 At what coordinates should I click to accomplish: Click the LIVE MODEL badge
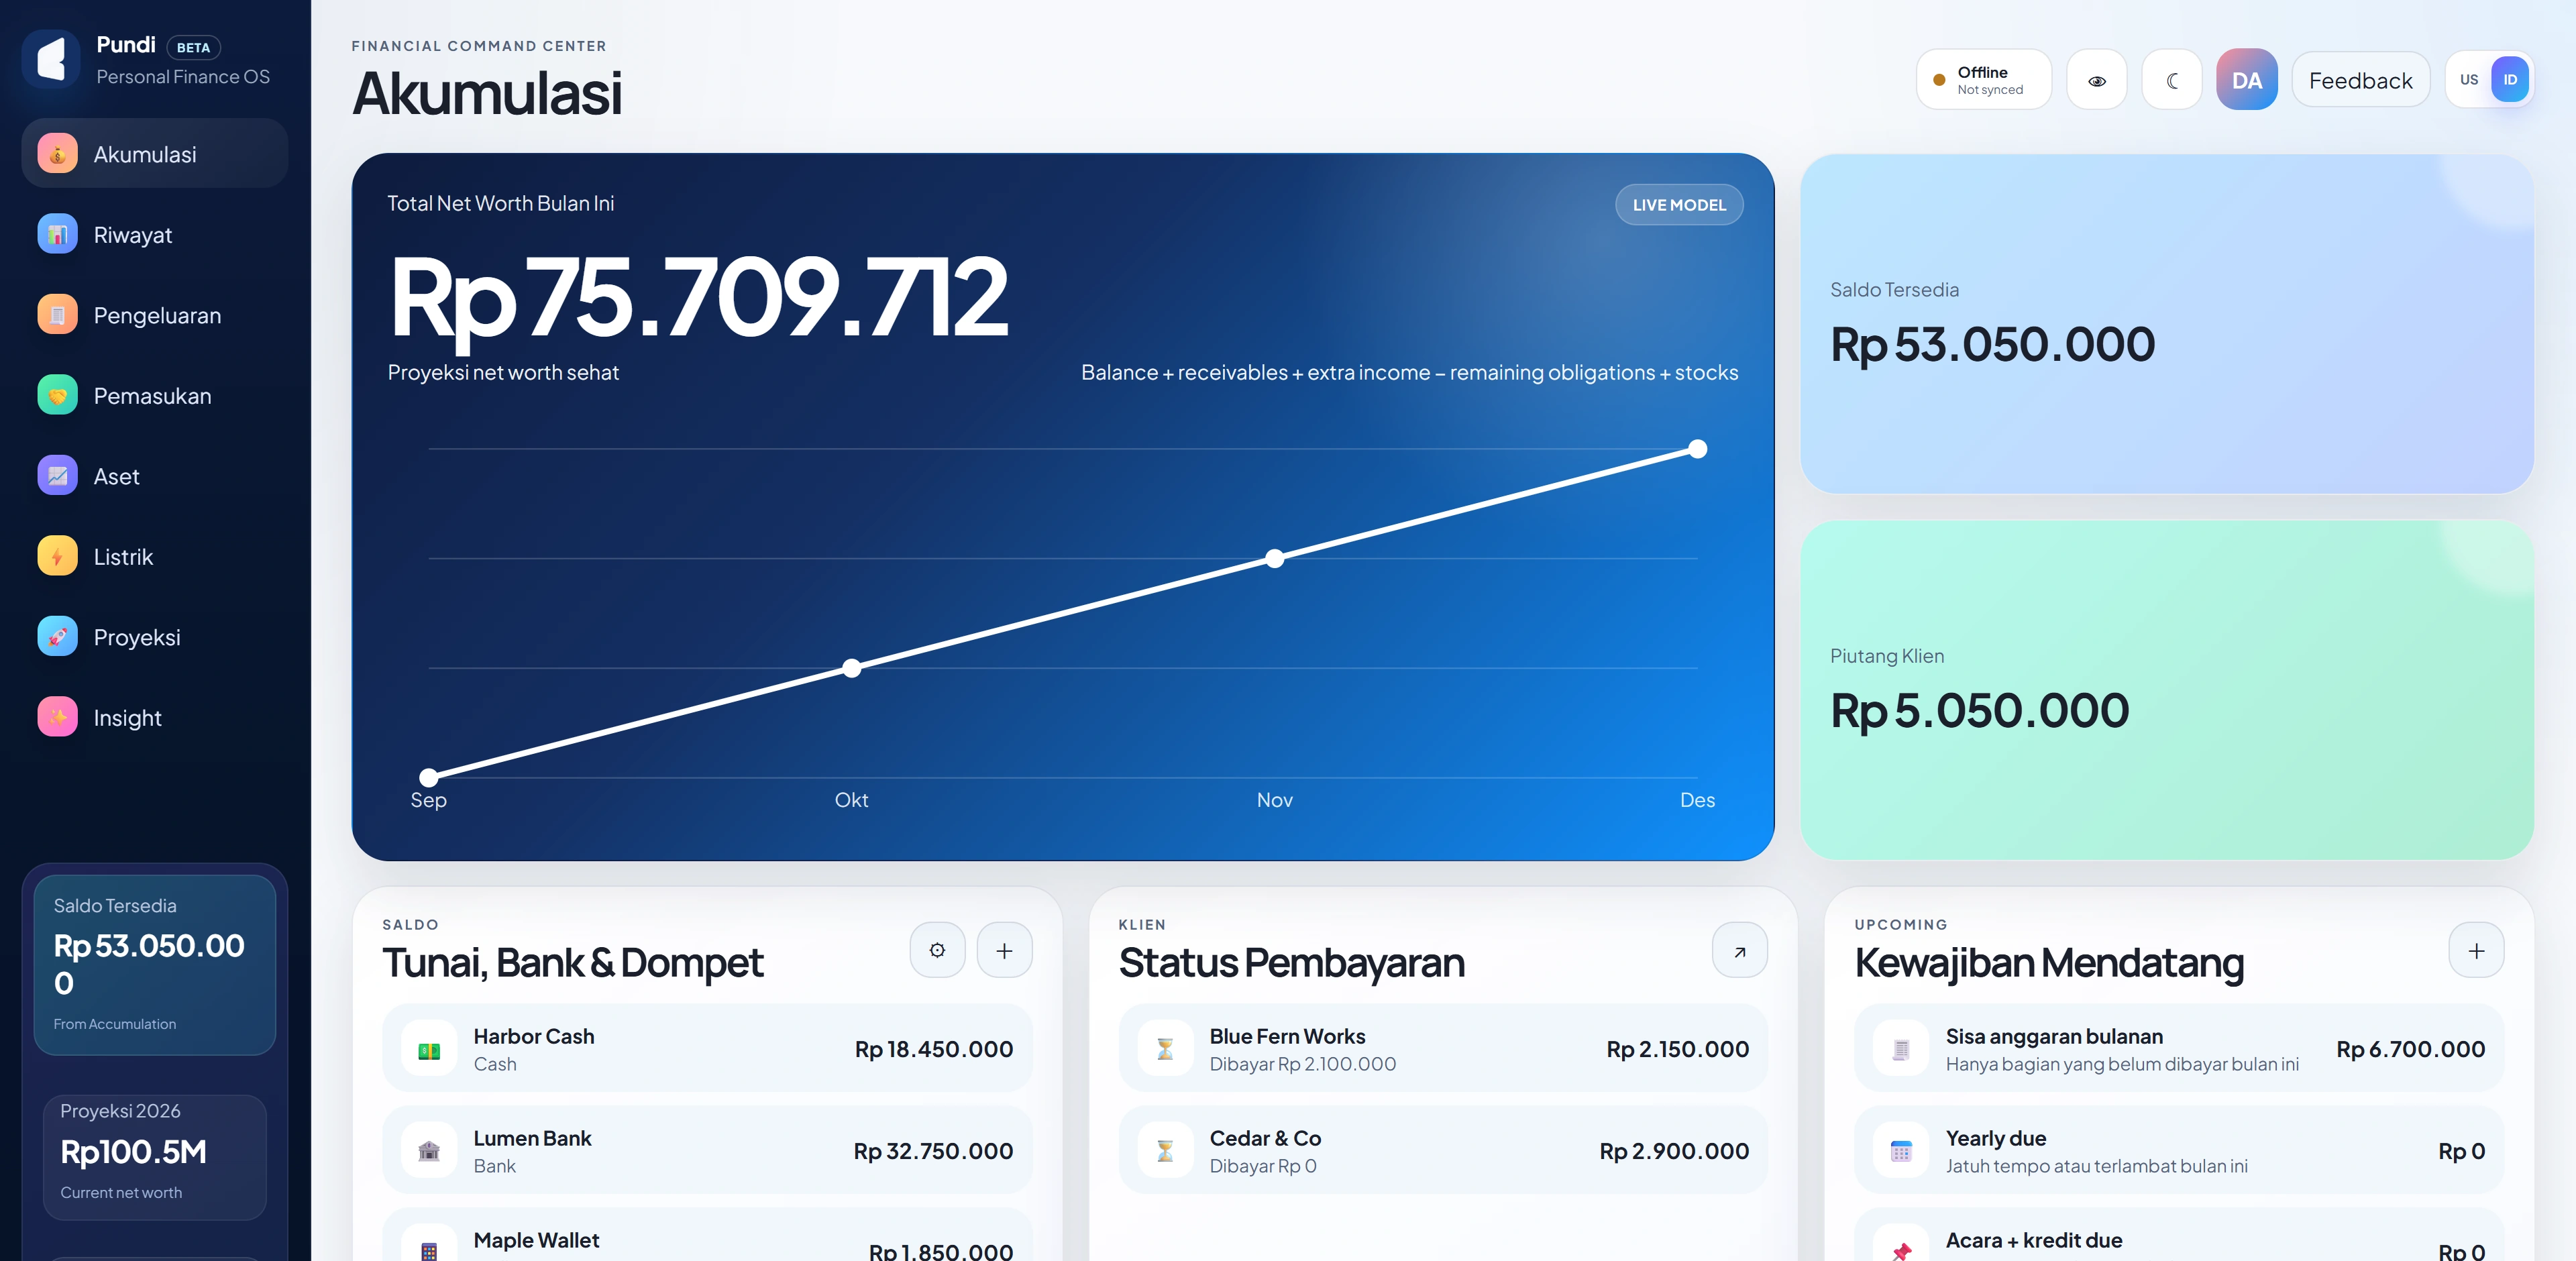(x=1679, y=205)
